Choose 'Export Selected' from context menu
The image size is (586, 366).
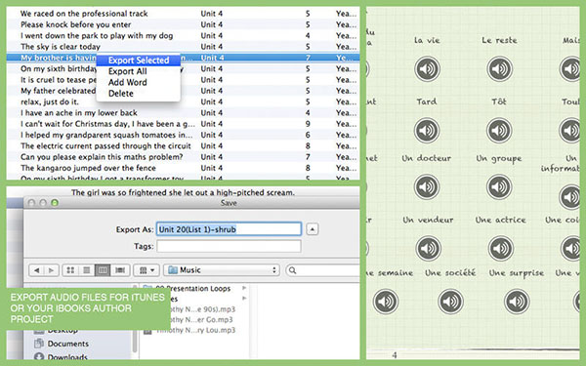tap(139, 61)
